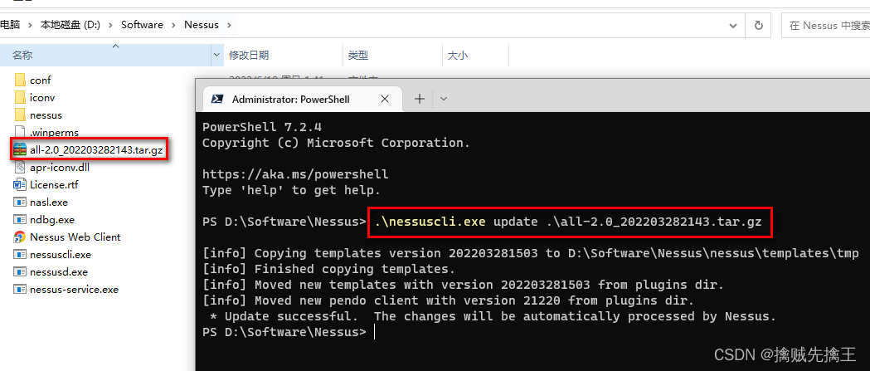Click the Nessus Web Client Chrome icon
870x371 pixels.
tap(20, 237)
